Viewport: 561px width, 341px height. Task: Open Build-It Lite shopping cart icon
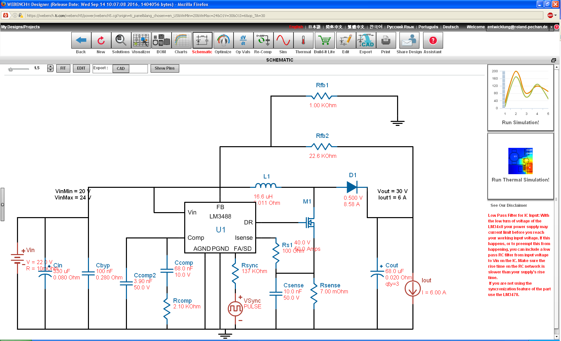(x=324, y=41)
